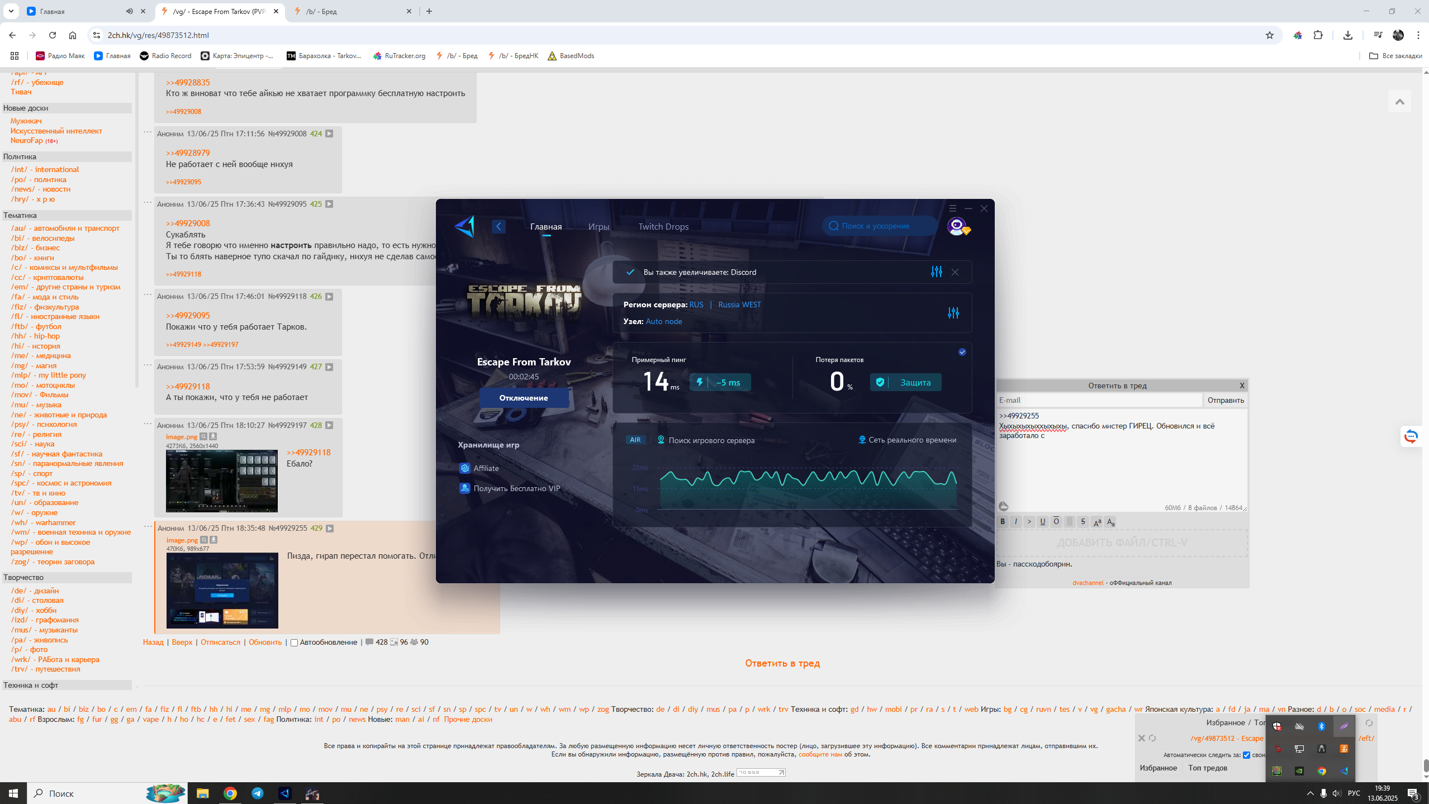Image resolution: width=1429 pixels, height=804 pixels.
Task: Enable the Автообновление checkbox
Action: pos(294,643)
